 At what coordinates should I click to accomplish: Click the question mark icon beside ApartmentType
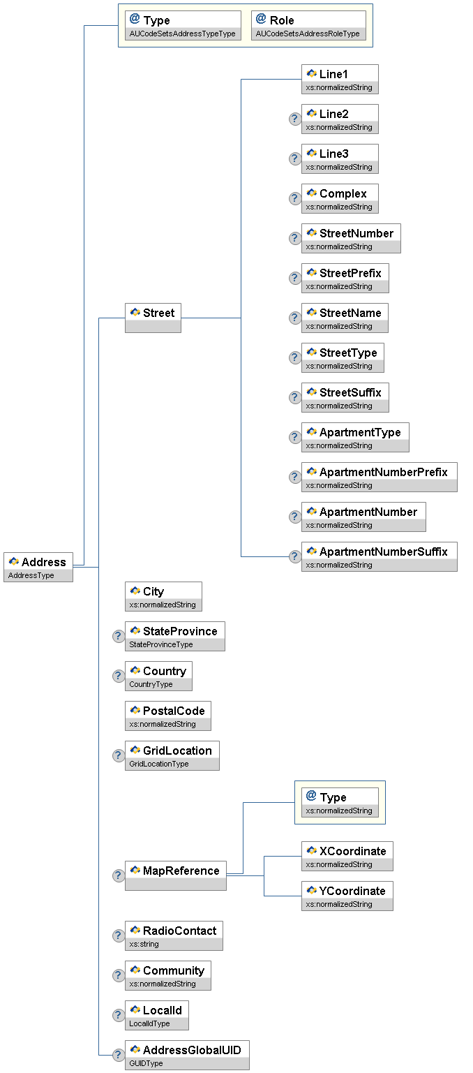[x=294, y=437]
